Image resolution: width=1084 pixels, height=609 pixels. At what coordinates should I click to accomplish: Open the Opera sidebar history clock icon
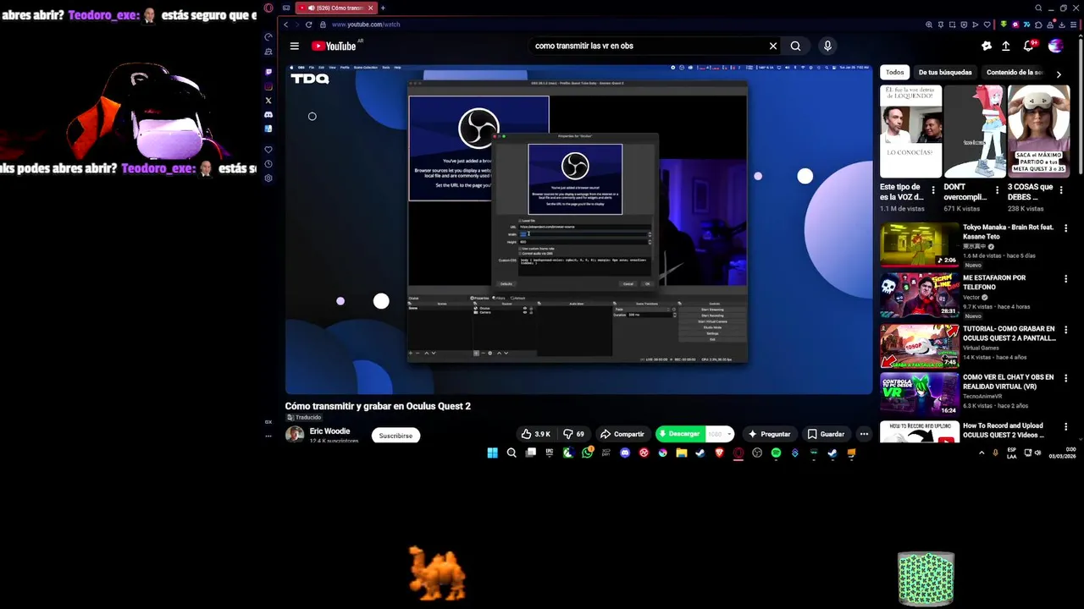point(268,164)
